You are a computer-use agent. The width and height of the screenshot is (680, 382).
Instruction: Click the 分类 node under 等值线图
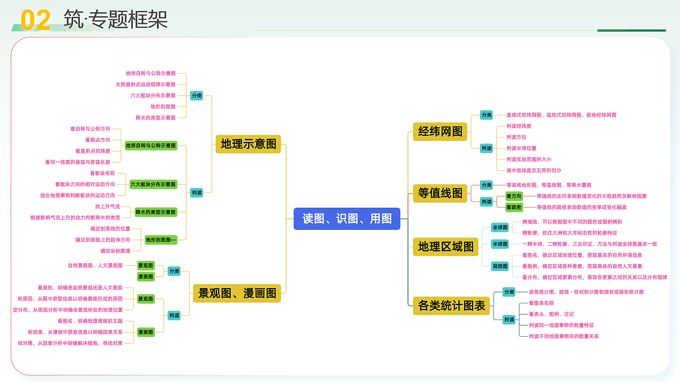[486, 185]
